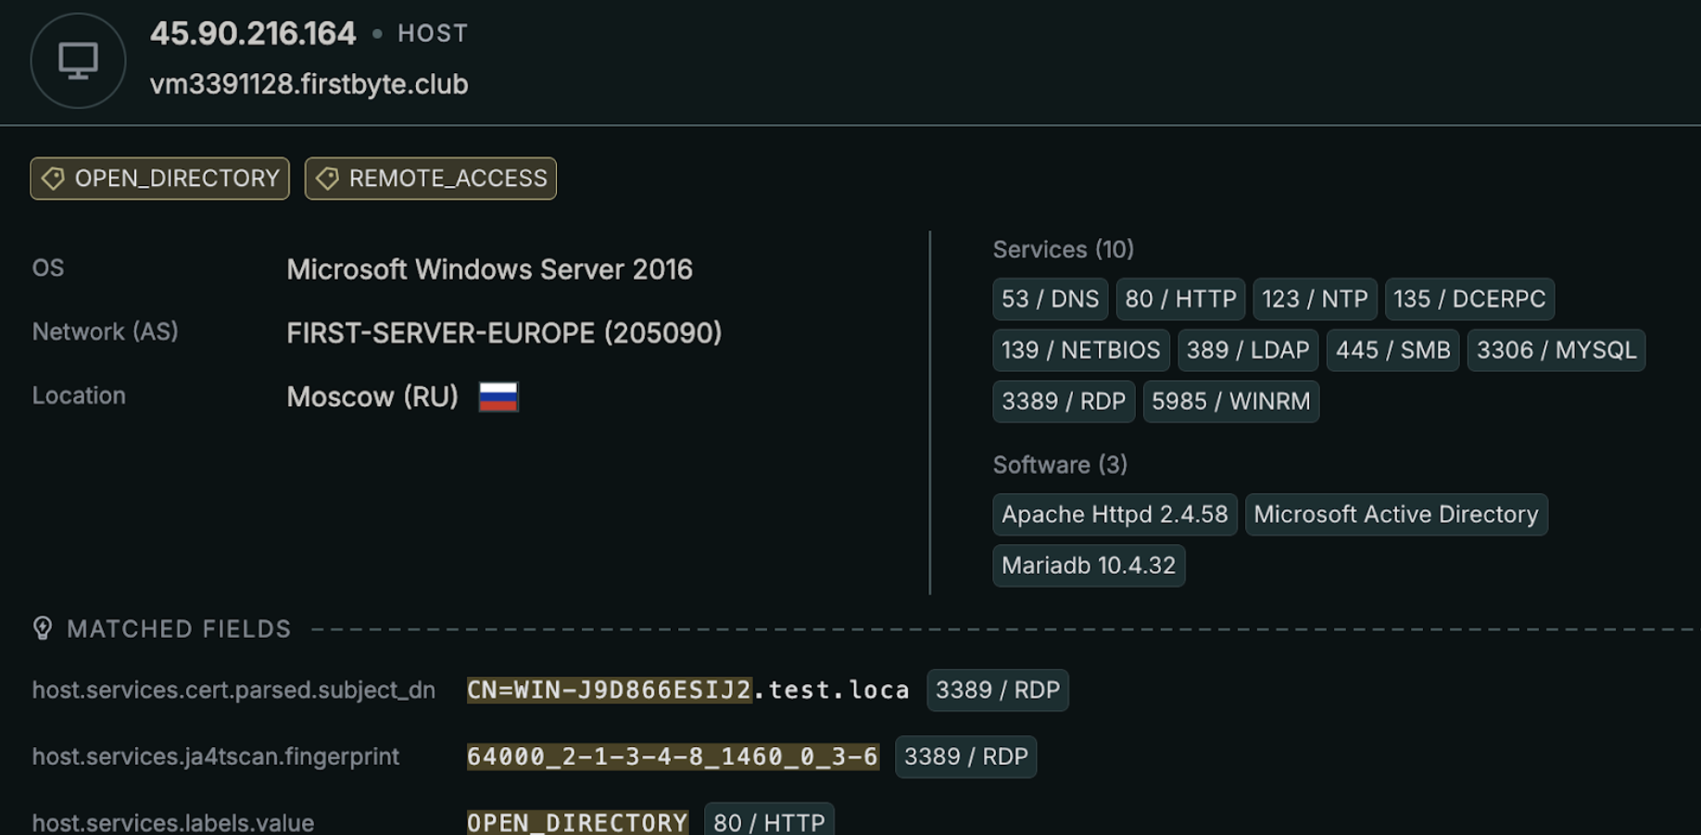Image resolution: width=1701 pixels, height=835 pixels.
Task: Open the 123 / NTP service
Action: 1314,299
